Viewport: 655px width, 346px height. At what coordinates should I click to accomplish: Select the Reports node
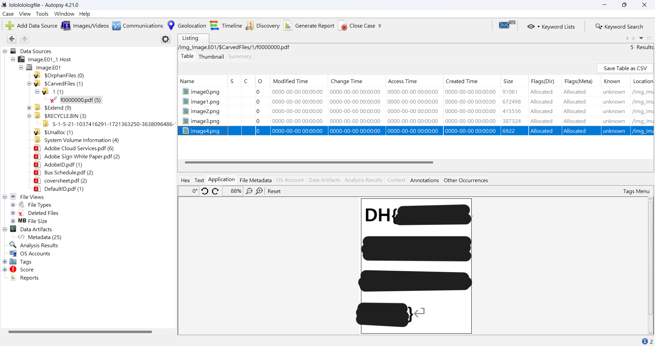[x=29, y=278]
